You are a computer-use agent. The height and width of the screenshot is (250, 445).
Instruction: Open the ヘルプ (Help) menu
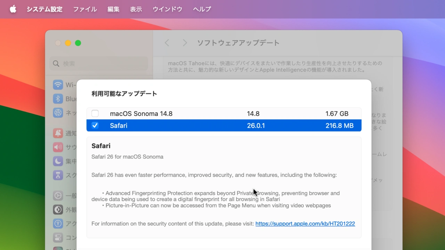[202, 9]
